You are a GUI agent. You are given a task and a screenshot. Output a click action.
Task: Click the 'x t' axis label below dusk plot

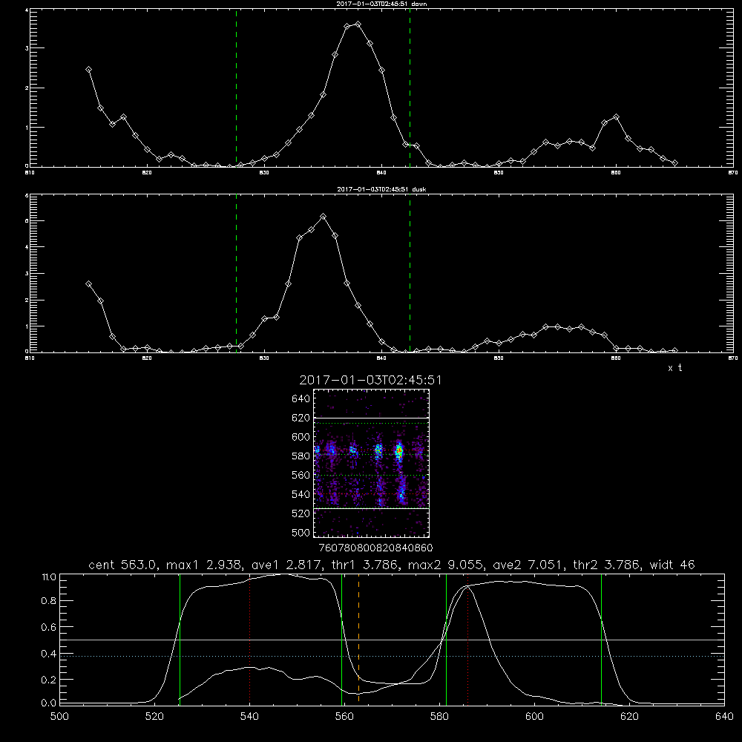click(x=674, y=368)
